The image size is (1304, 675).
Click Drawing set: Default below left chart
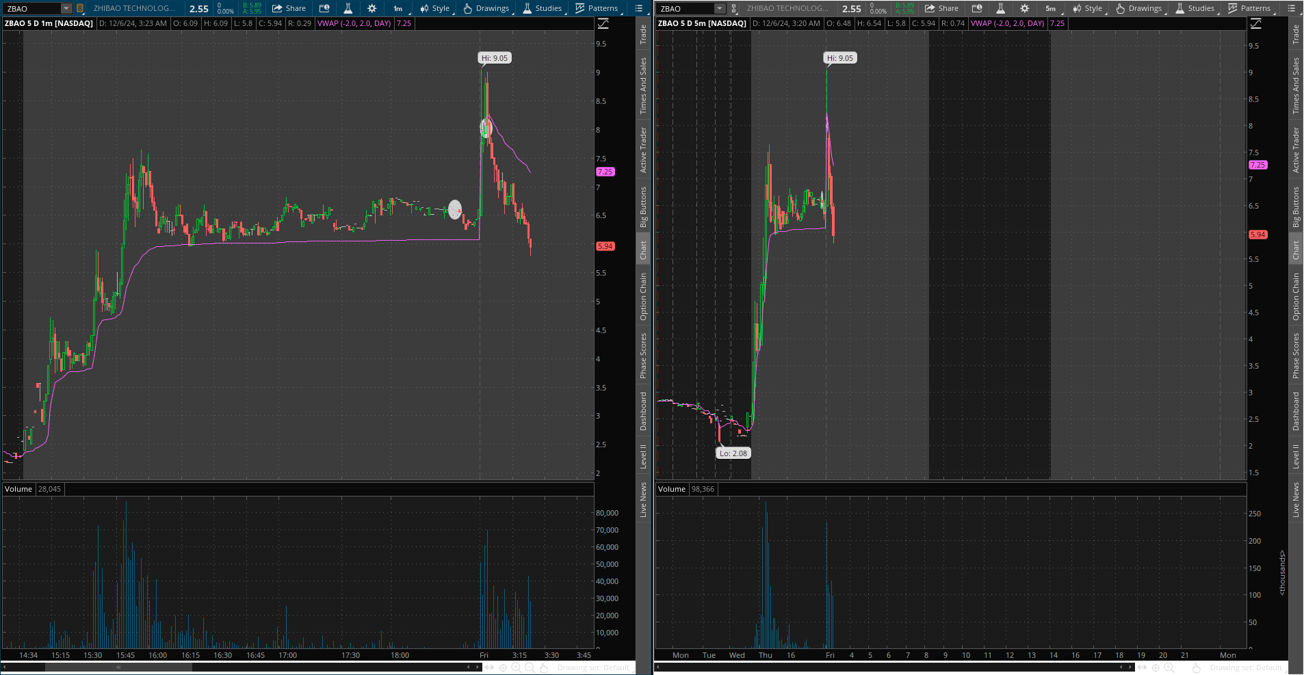(593, 667)
